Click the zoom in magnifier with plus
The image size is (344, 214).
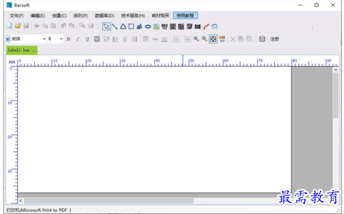(204, 39)
